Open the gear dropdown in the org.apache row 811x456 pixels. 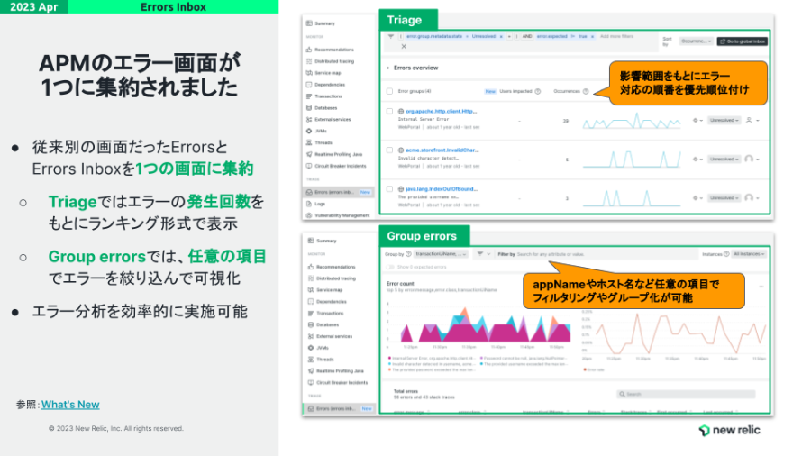(x=697, y=120)
